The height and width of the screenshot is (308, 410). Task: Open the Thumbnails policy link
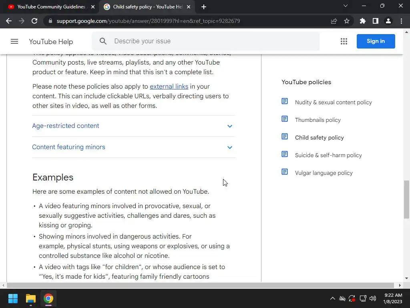coord(318,120)
